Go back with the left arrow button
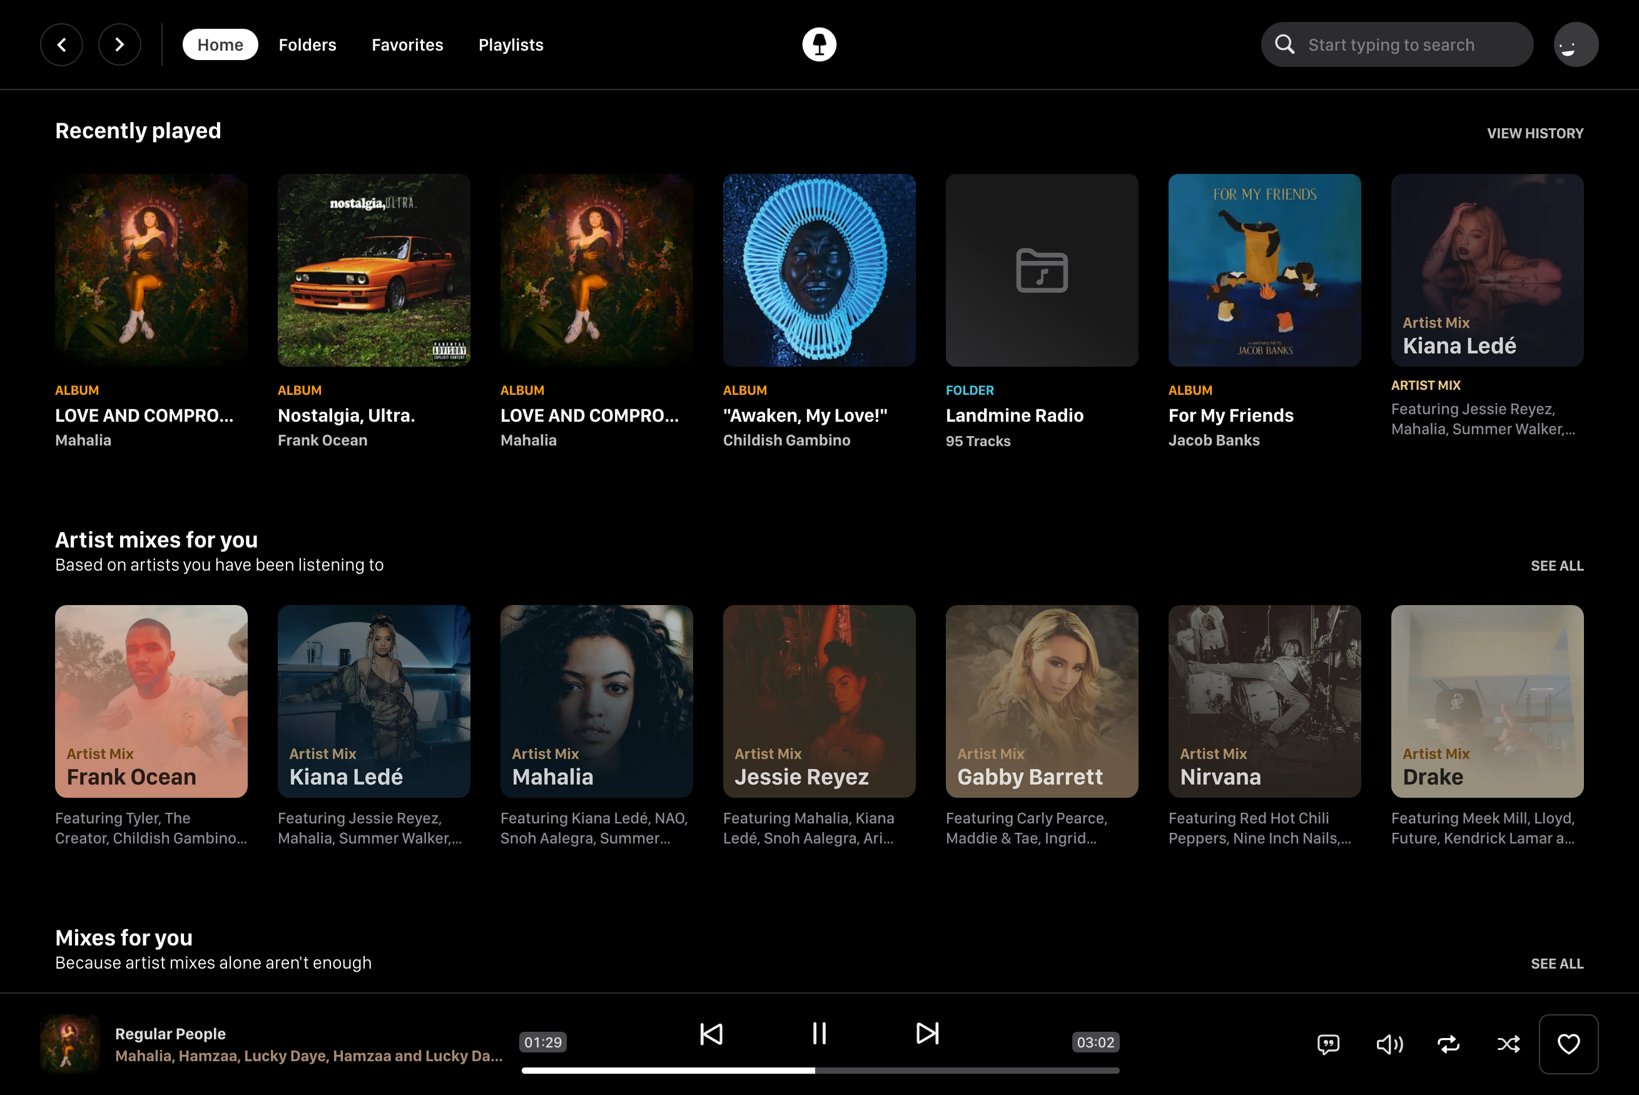1639x1095 pixels. pos(61,44)
